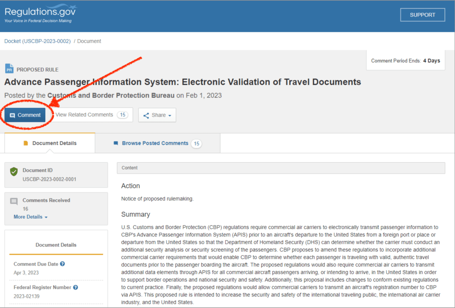Viewport: 455px width, 308px height.
Task: Click the 15 badge on Browse Posted Comments
Action: click(196, 144)
